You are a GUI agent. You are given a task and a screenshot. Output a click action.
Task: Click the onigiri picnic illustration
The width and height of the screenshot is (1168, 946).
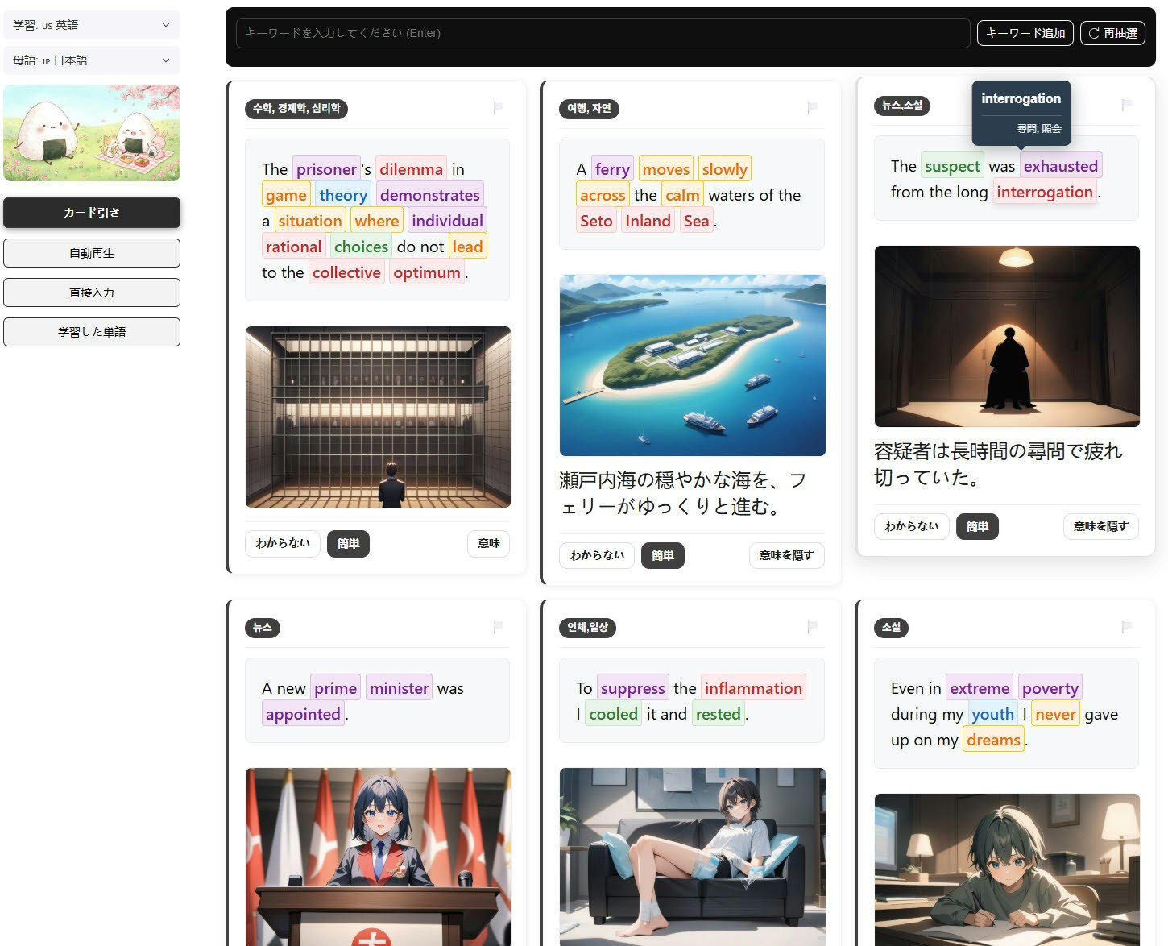(x=91, y=133)
